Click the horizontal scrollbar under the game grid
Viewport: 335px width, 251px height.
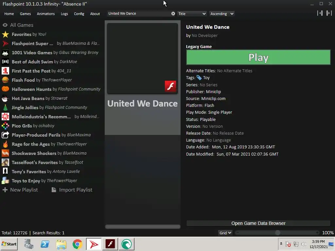pyautogui.click(x=143, y=227)
